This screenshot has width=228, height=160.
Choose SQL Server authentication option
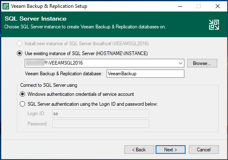click(22, 104)
